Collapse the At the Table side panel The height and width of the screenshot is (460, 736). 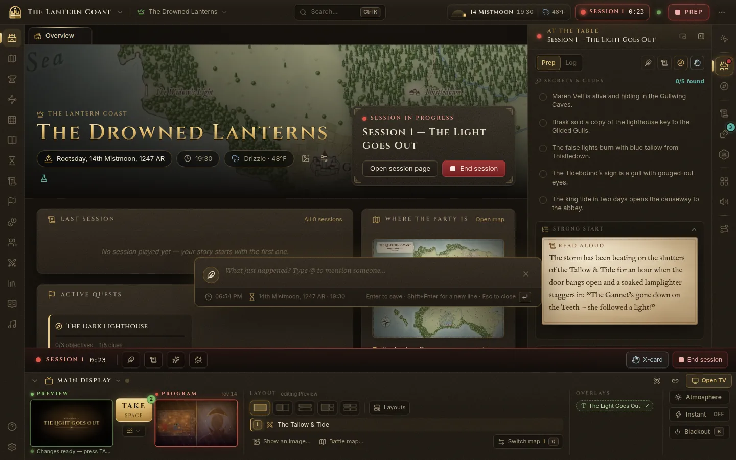pyautogui.click(x=701, y=36)
